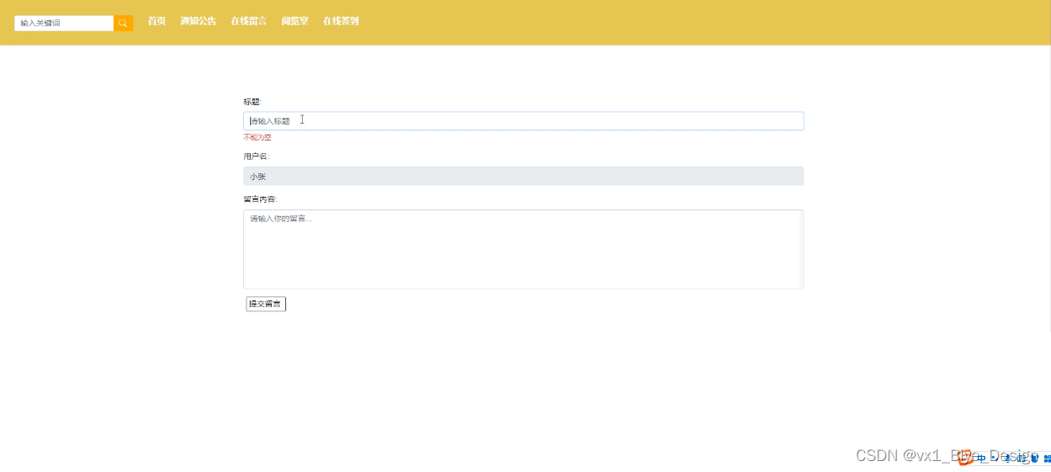This screenshot has height=472, width=1051.
Task: Click the read-only 用户名 field showing 小张
Action: click(523, 176)
